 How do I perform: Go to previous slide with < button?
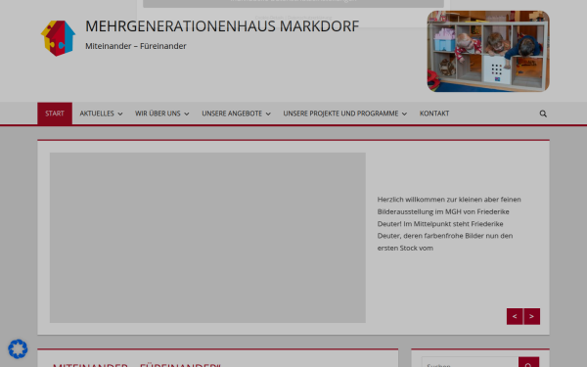pos(515,316)
